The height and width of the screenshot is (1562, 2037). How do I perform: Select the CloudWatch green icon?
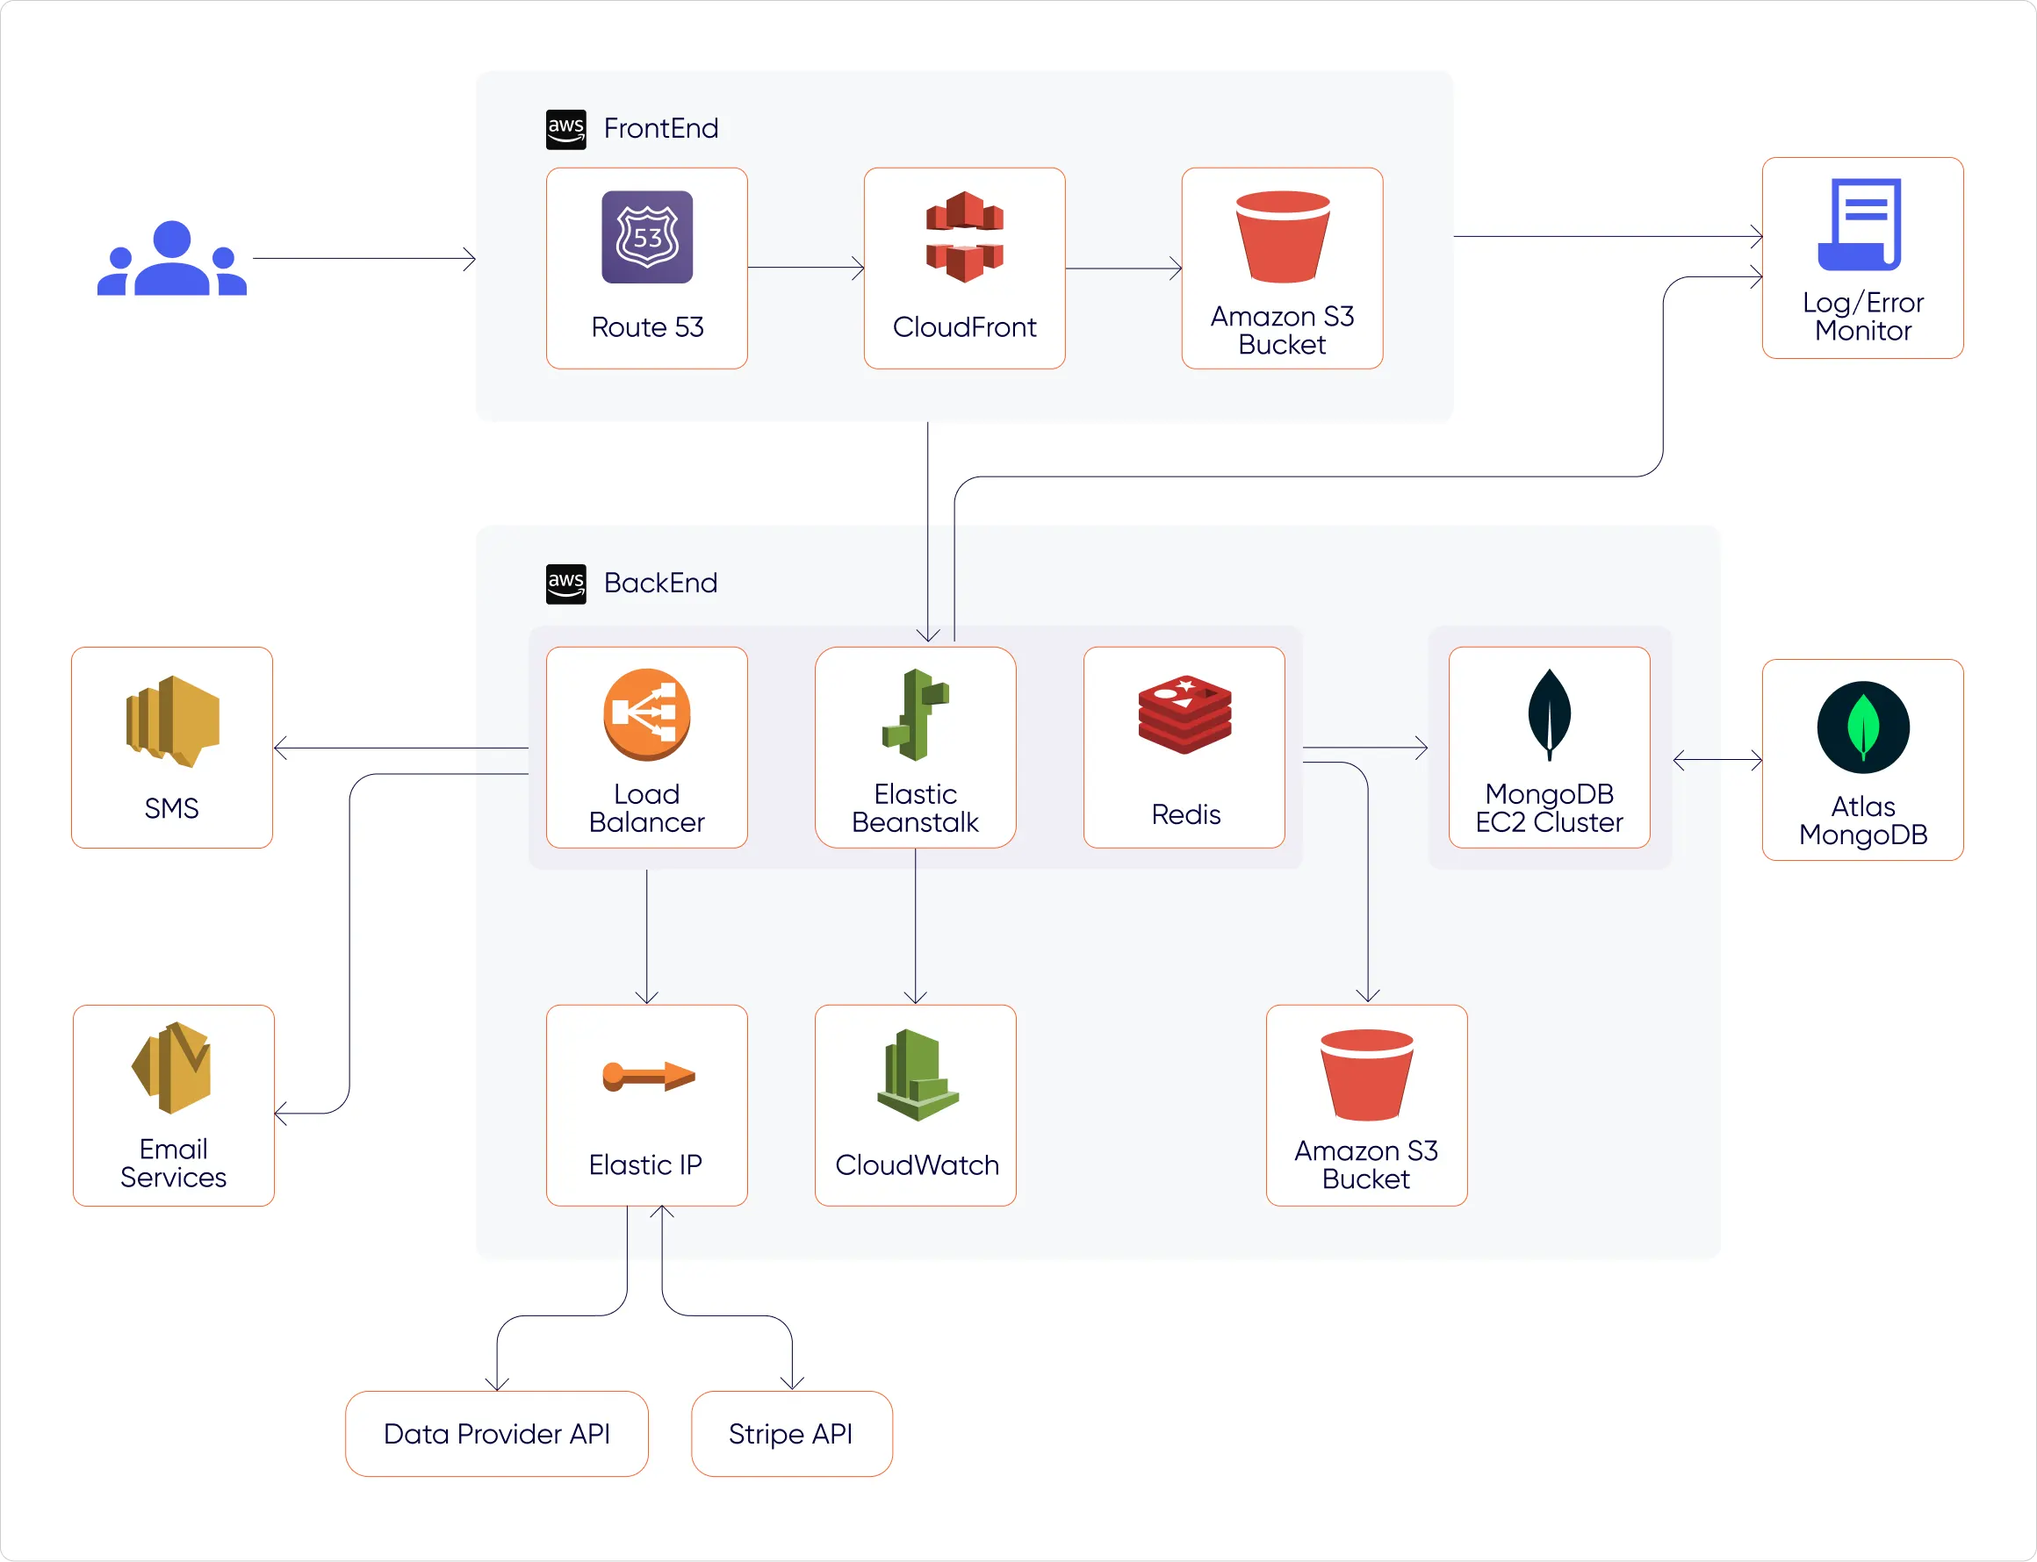[x=918, y=1076]
